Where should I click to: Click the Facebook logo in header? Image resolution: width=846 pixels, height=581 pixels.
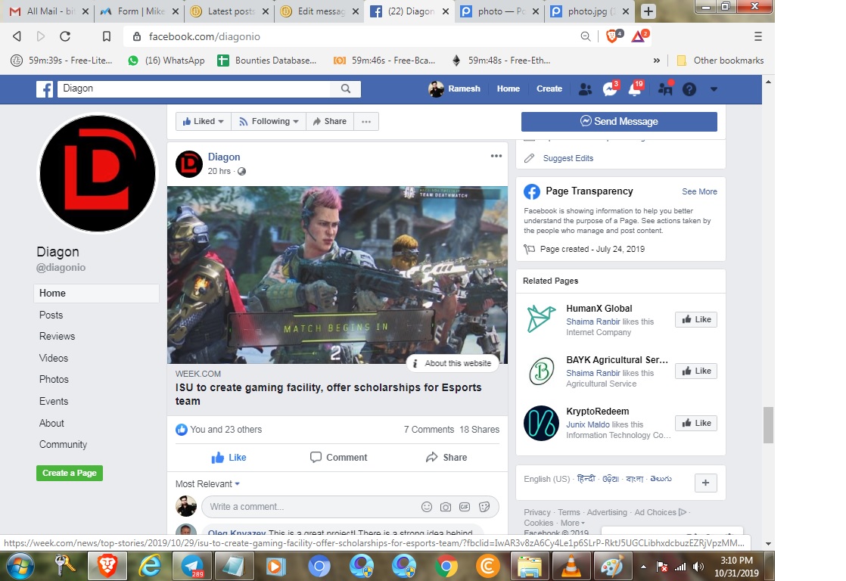pyautogui.click(x=45, y=89)
